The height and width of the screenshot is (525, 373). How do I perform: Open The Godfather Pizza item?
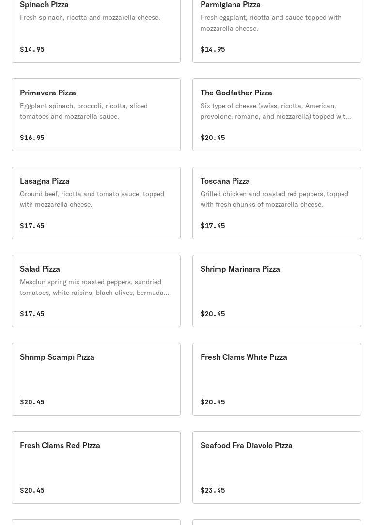[x=277, y=115]
